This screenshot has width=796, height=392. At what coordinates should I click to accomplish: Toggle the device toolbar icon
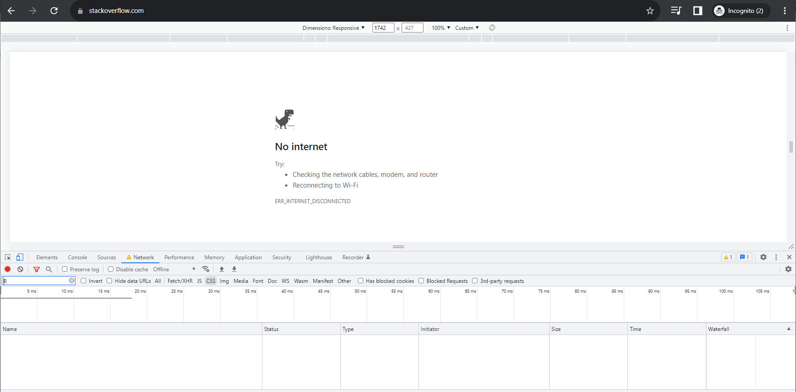click(x=20, y=257)
